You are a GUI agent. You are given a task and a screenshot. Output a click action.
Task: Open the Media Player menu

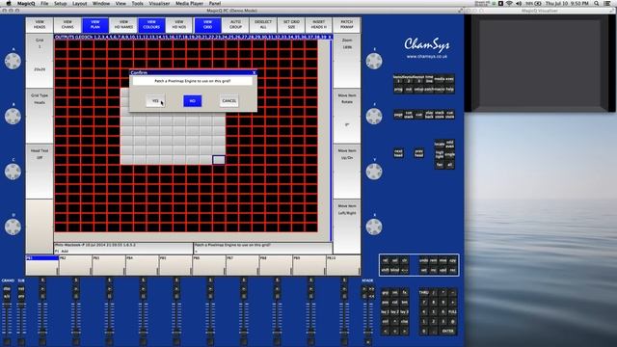[x=189, y=3]
